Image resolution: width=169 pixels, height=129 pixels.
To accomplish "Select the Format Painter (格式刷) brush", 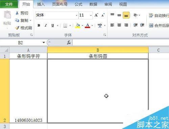I will pyautogui.click(x=17, y=28).
